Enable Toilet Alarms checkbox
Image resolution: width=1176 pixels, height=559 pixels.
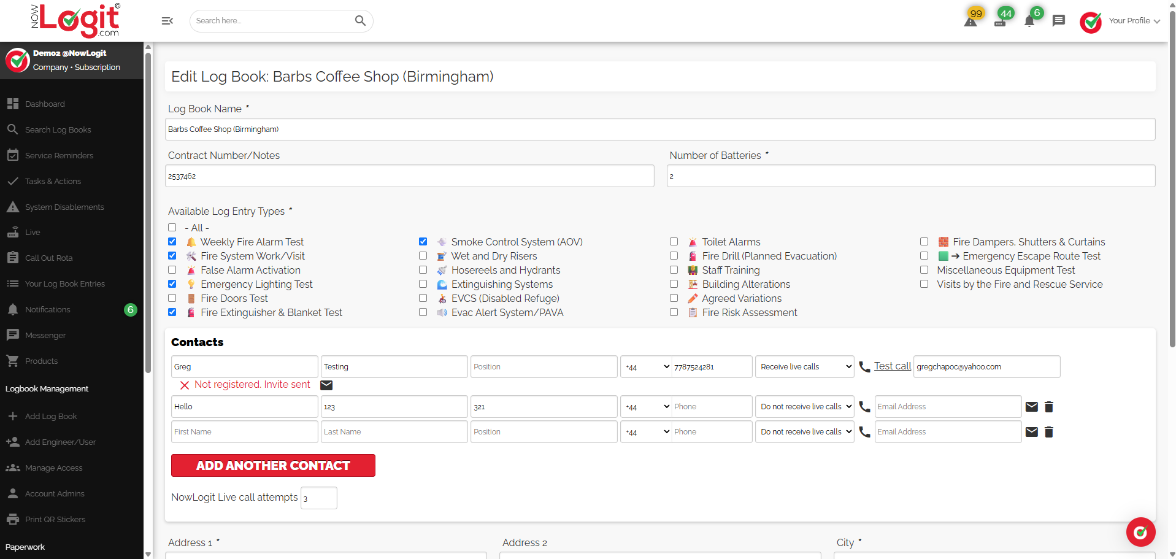pos(674,242)
